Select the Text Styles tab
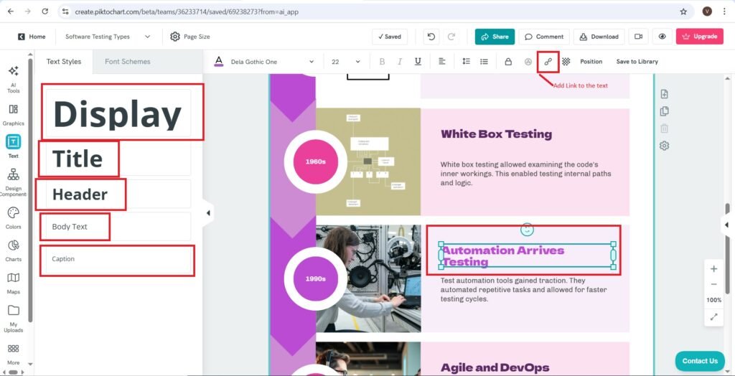The height and width of the screenshot is (376, 735). (x=64, y=62)
